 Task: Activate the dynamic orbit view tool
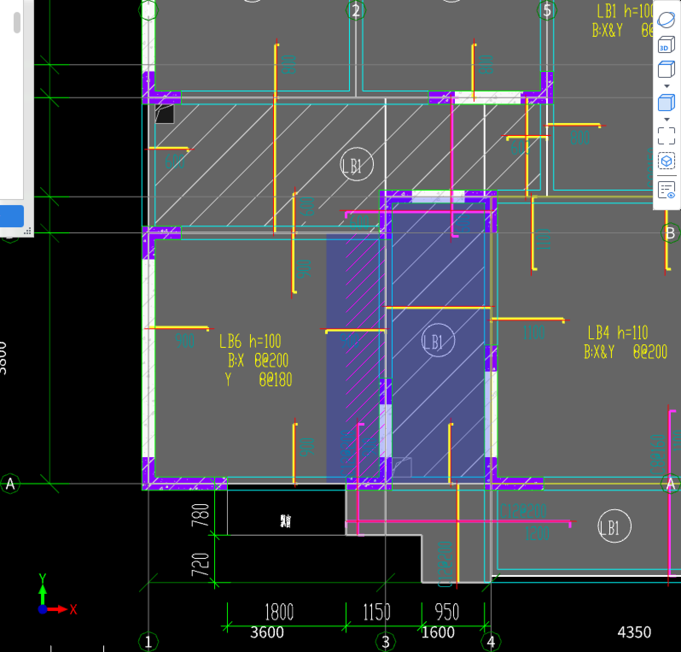click(666, 20)
